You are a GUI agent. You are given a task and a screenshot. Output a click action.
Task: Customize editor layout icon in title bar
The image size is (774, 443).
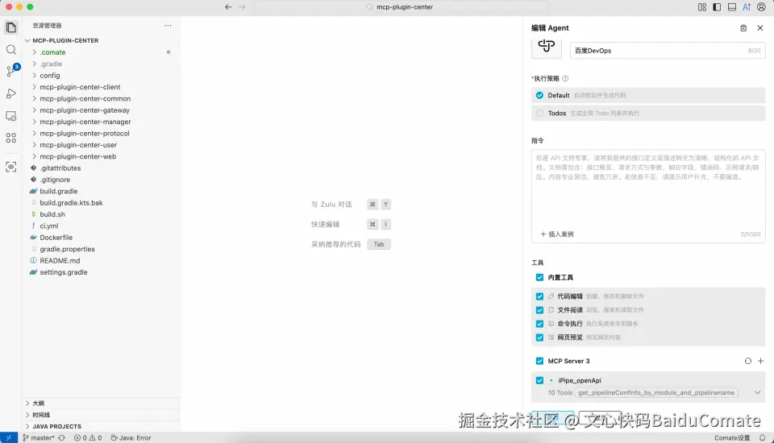702,7
